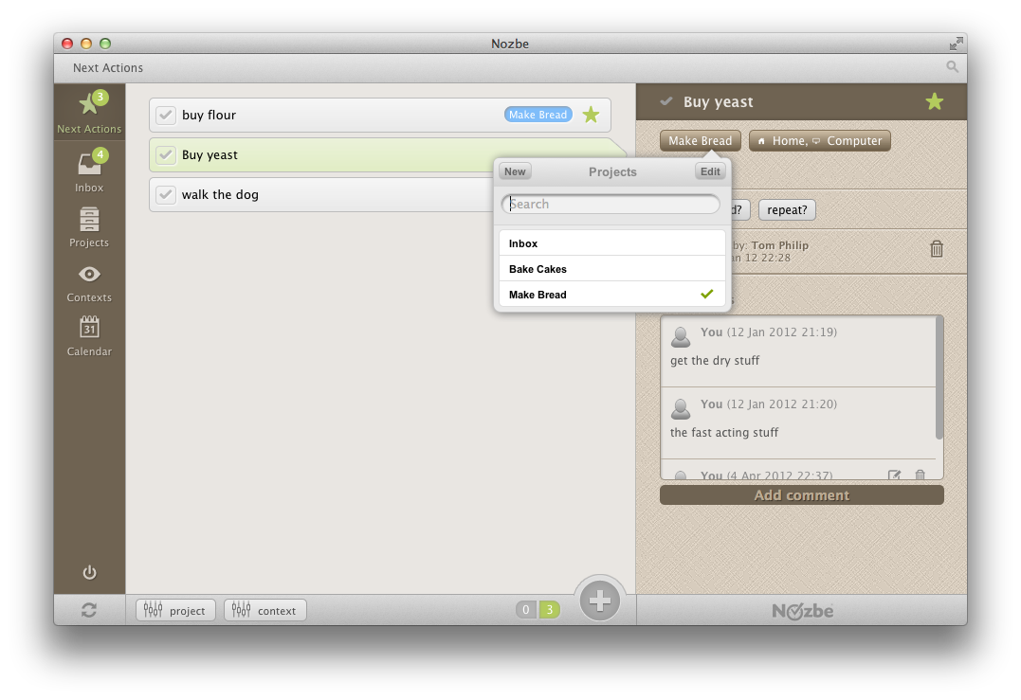Click Edit in the Projects popup

(x=710, y=171)
